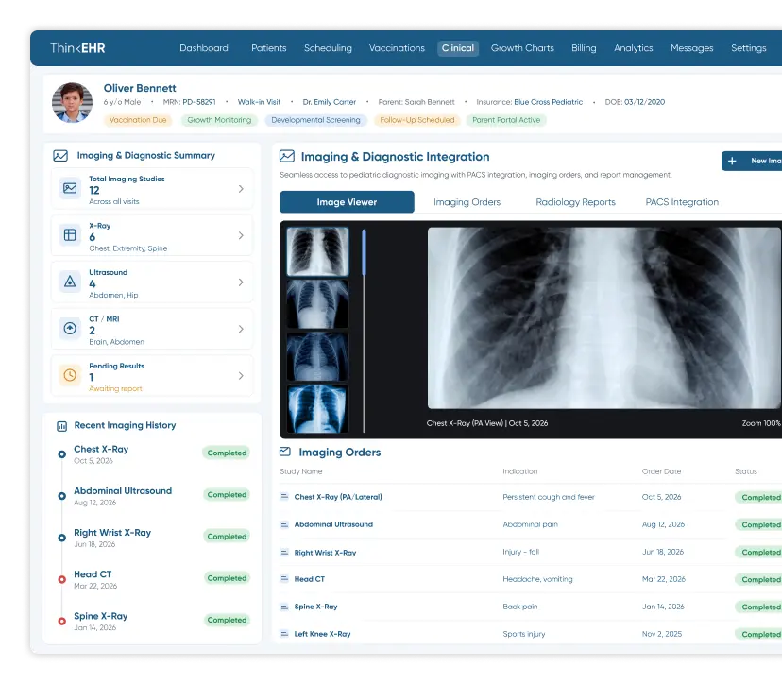Screen dimensions: 782x684
Task: Click the Developmental Screening tag
Action: pyautogui.click(x=315, y=120)
